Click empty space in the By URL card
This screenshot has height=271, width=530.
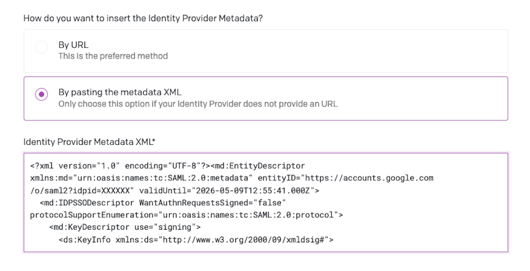338,51
